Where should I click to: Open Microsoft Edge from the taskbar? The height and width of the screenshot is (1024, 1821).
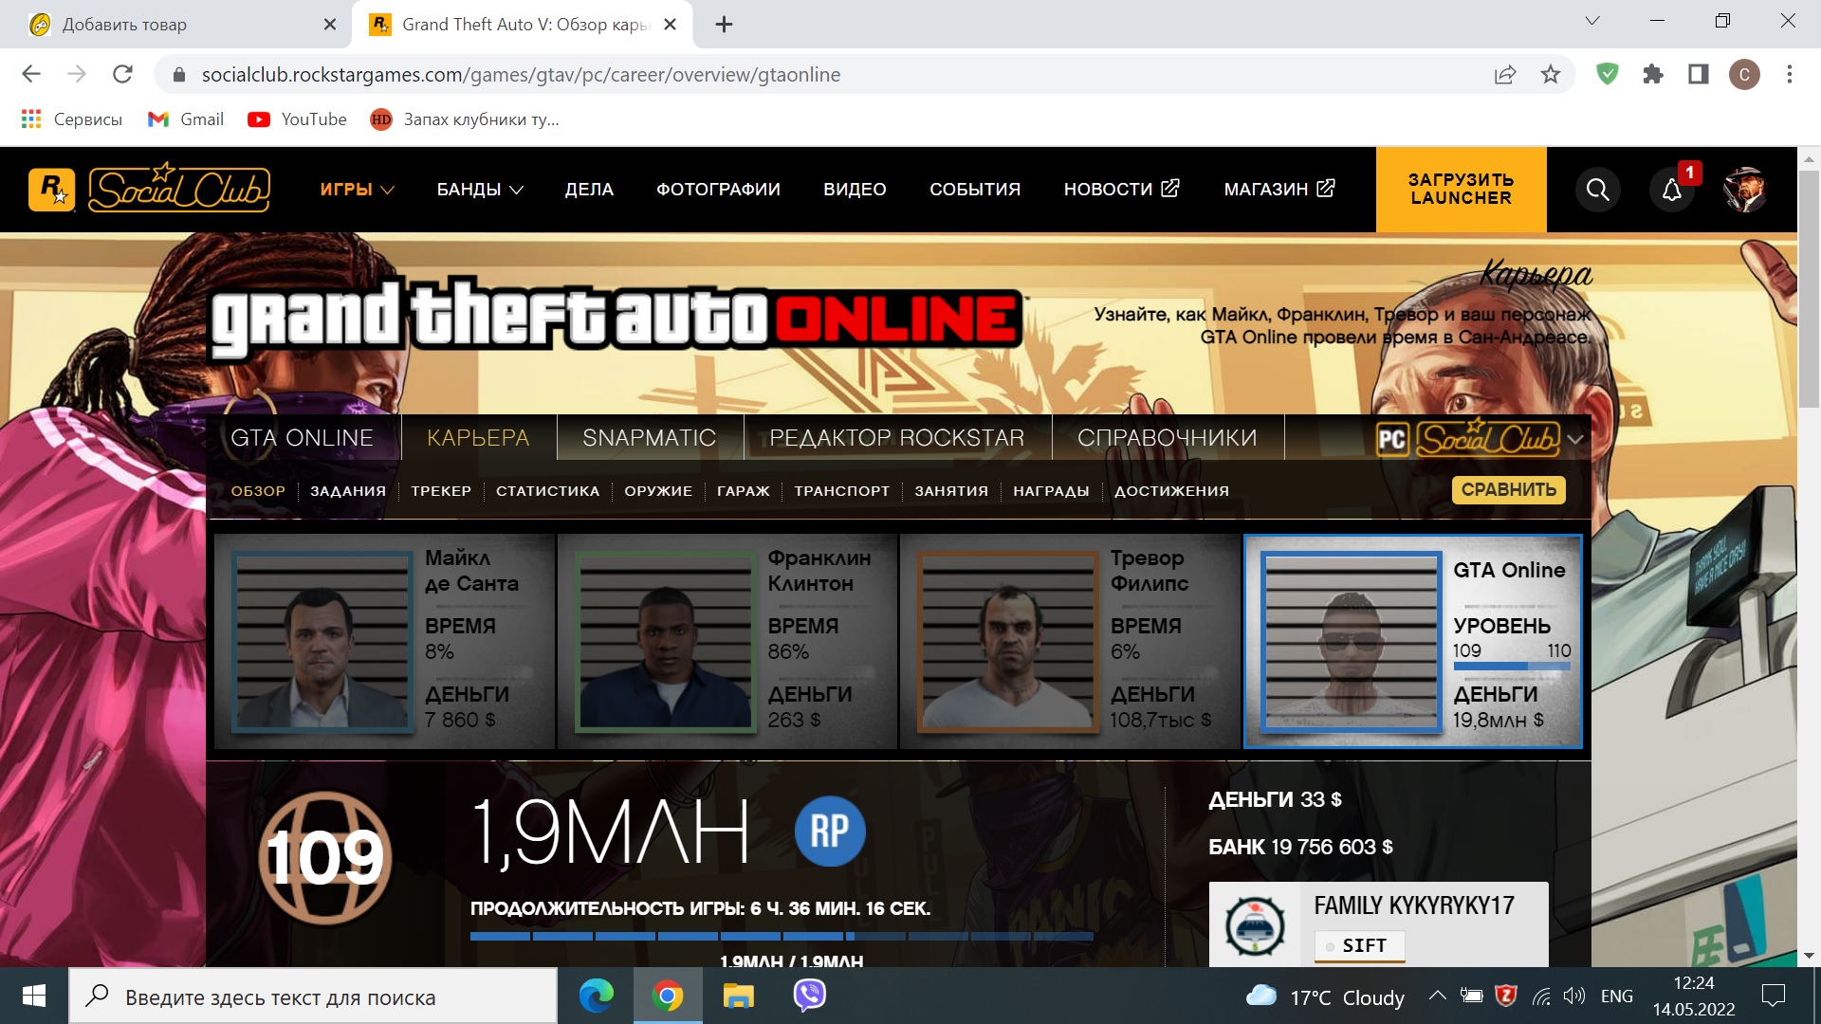pos(597,996)
